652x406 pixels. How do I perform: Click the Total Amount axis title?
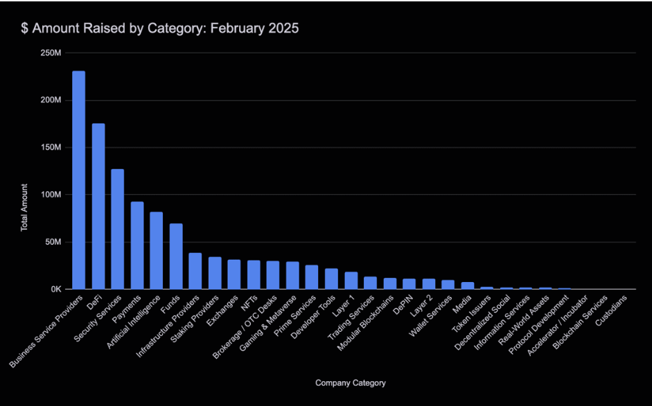tap(25, 204)
